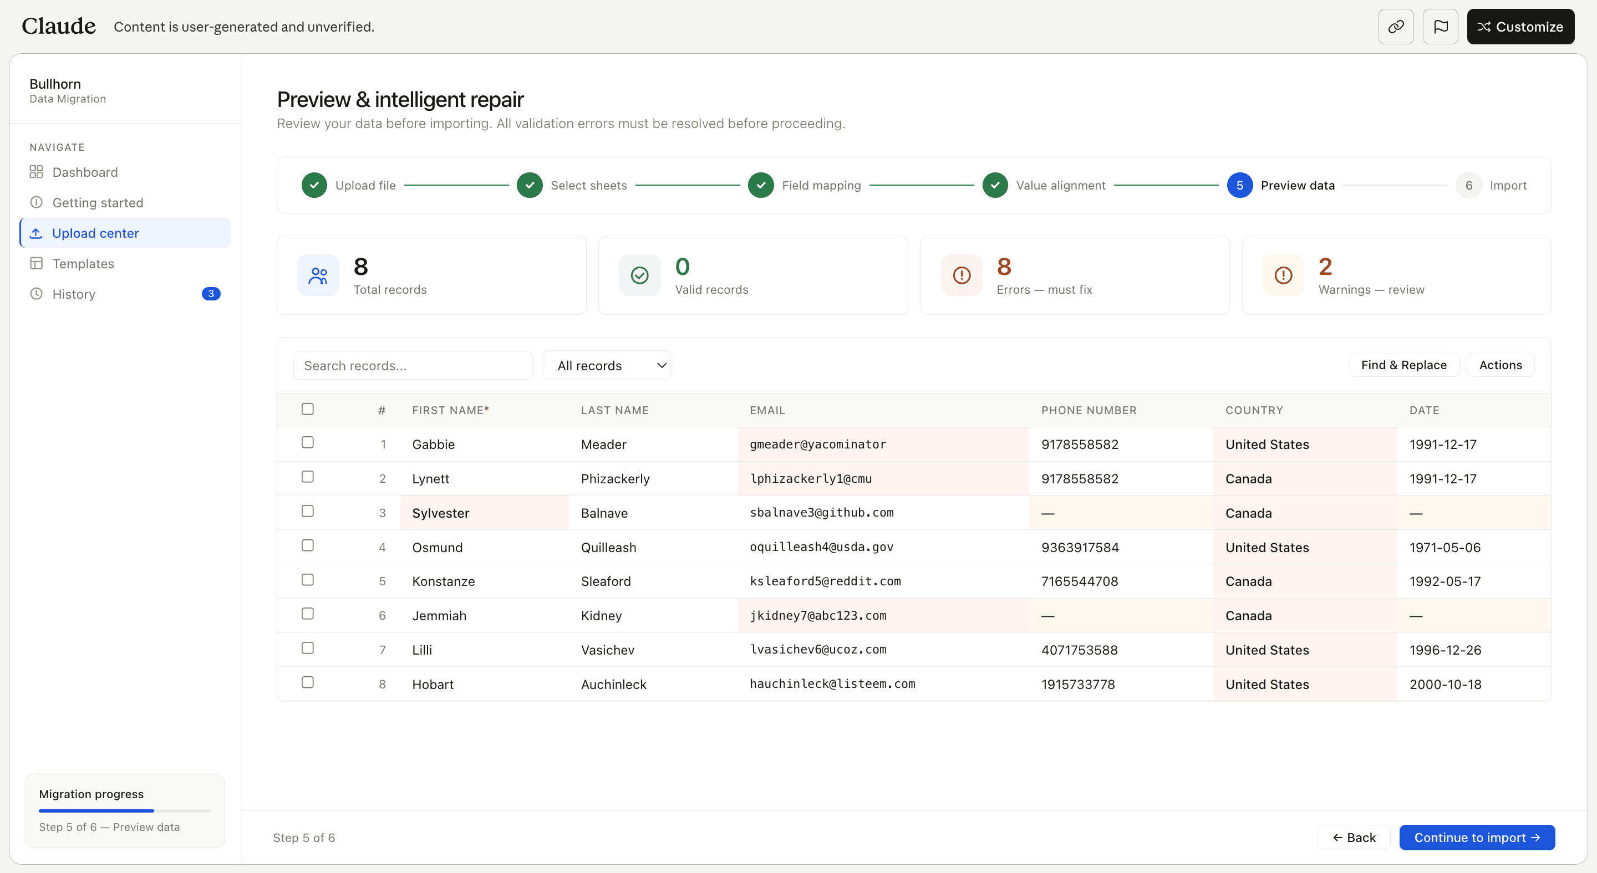Click the copy link icon button
Screen dimensions: 1597x873
pyautogui.click(x=1396, y=27)
